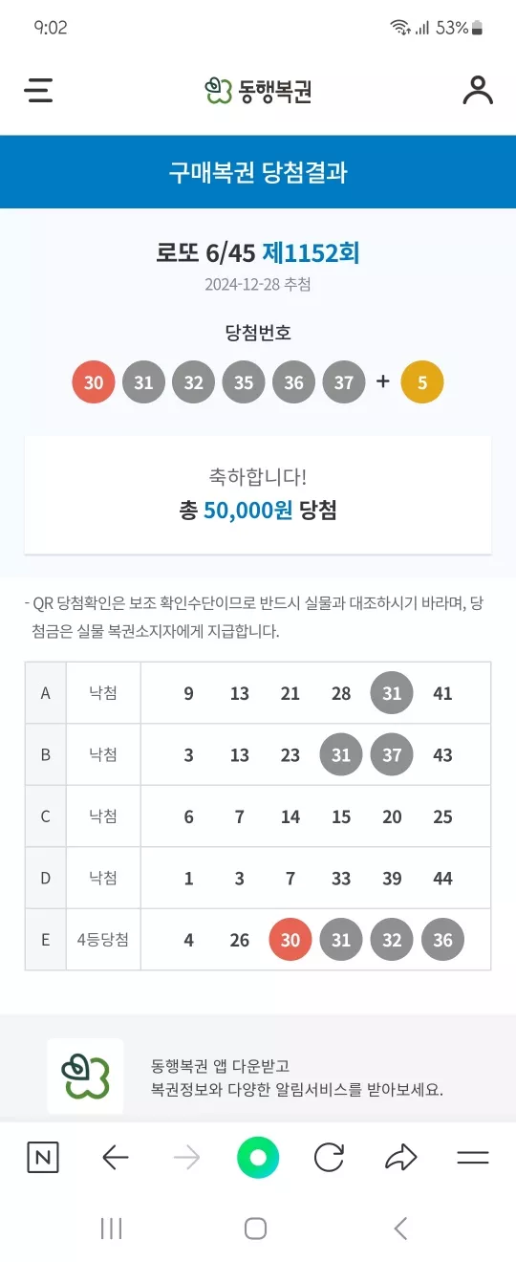
Task: Tap the 동행복권 logo in header
Action: tap(258, 91)
